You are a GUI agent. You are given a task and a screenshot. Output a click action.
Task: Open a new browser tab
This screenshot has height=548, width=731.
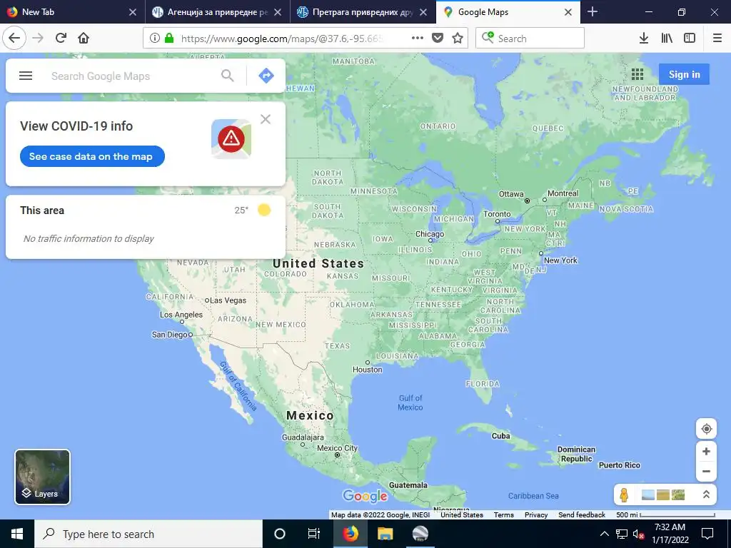tap(593, 11)
